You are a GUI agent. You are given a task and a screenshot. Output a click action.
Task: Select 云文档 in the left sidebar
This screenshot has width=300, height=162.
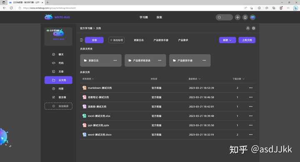click(58, 80)
